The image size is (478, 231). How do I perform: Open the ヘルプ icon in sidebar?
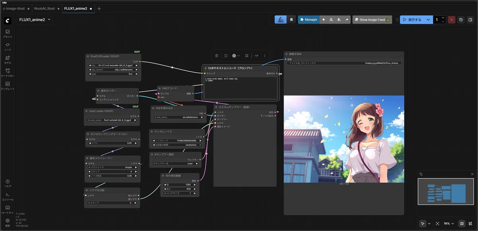pos(8,183)
